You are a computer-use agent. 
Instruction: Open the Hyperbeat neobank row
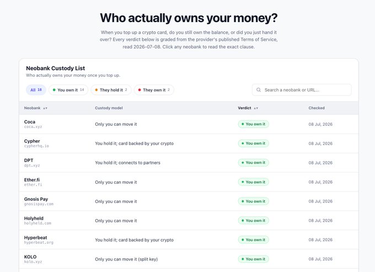click(x=189, y=239)
